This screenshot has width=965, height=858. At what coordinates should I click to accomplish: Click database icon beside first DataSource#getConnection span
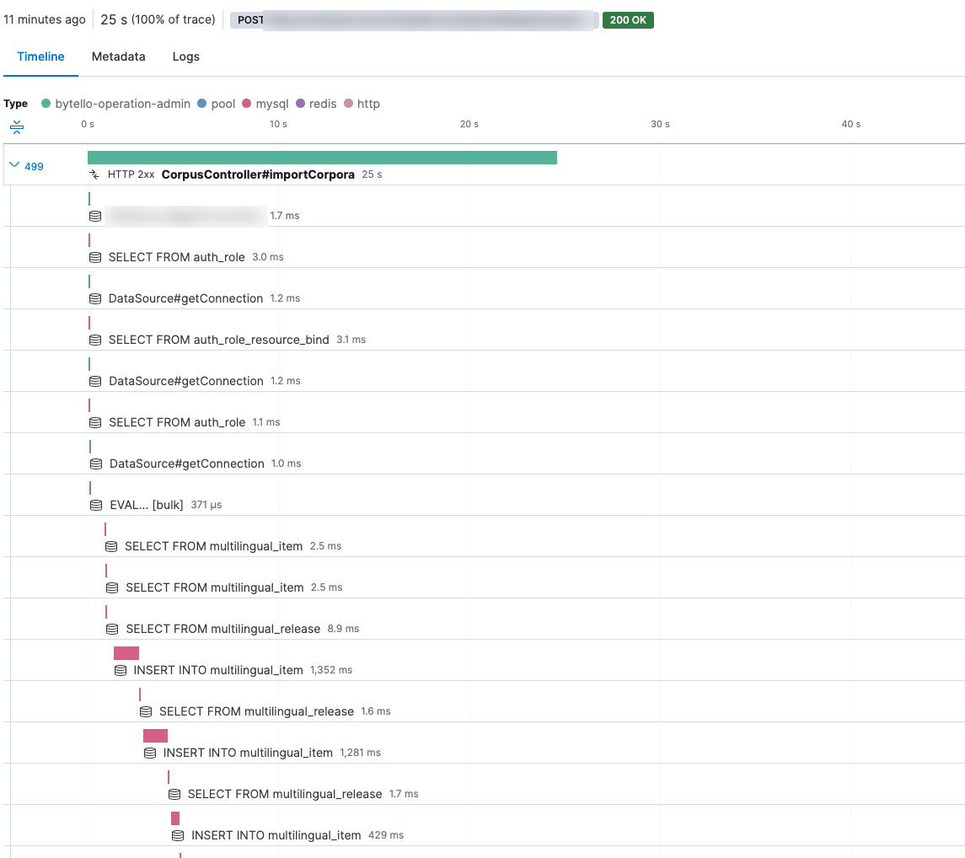95,298
